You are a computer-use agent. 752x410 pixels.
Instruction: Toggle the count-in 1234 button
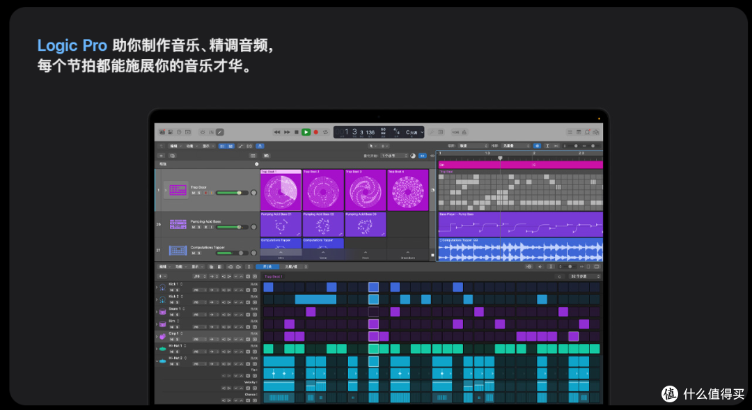click(x=455, y=132)
